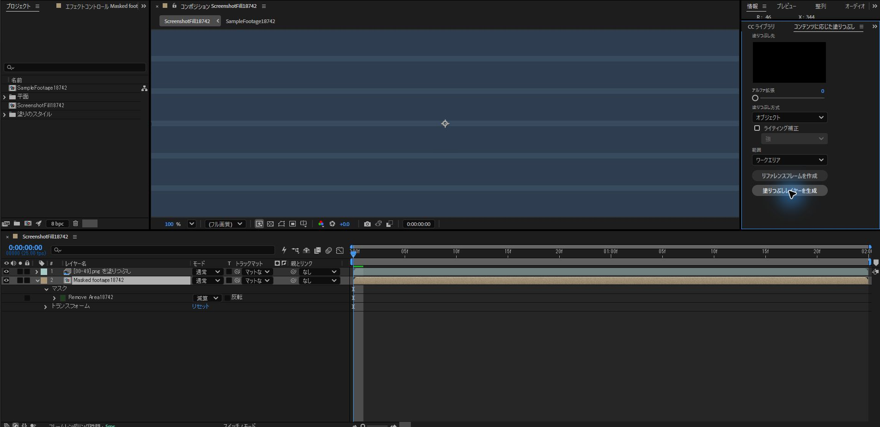Toggle mask and shape path visibility icon

coord(281,224)
